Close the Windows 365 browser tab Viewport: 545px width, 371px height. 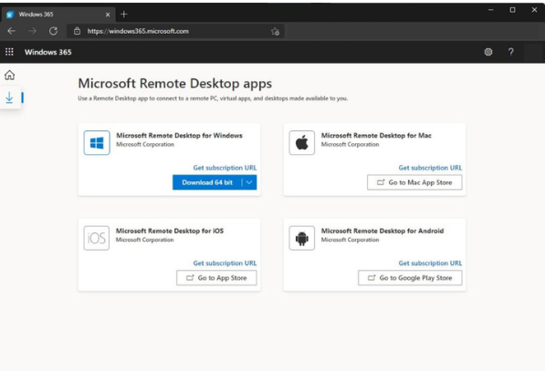(108, 15)
